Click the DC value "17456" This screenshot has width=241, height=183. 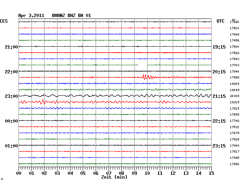pyautogui.click(x=235, y=40)
